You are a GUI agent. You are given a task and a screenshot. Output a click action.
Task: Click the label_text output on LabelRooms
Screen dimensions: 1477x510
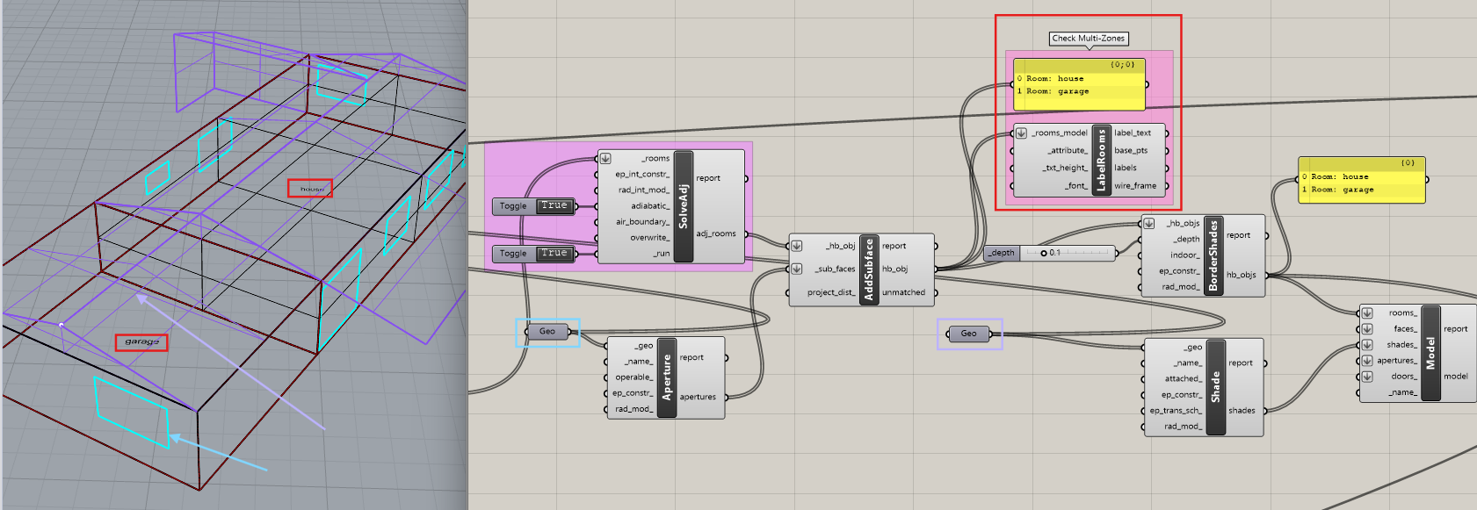click(1133, 133)
